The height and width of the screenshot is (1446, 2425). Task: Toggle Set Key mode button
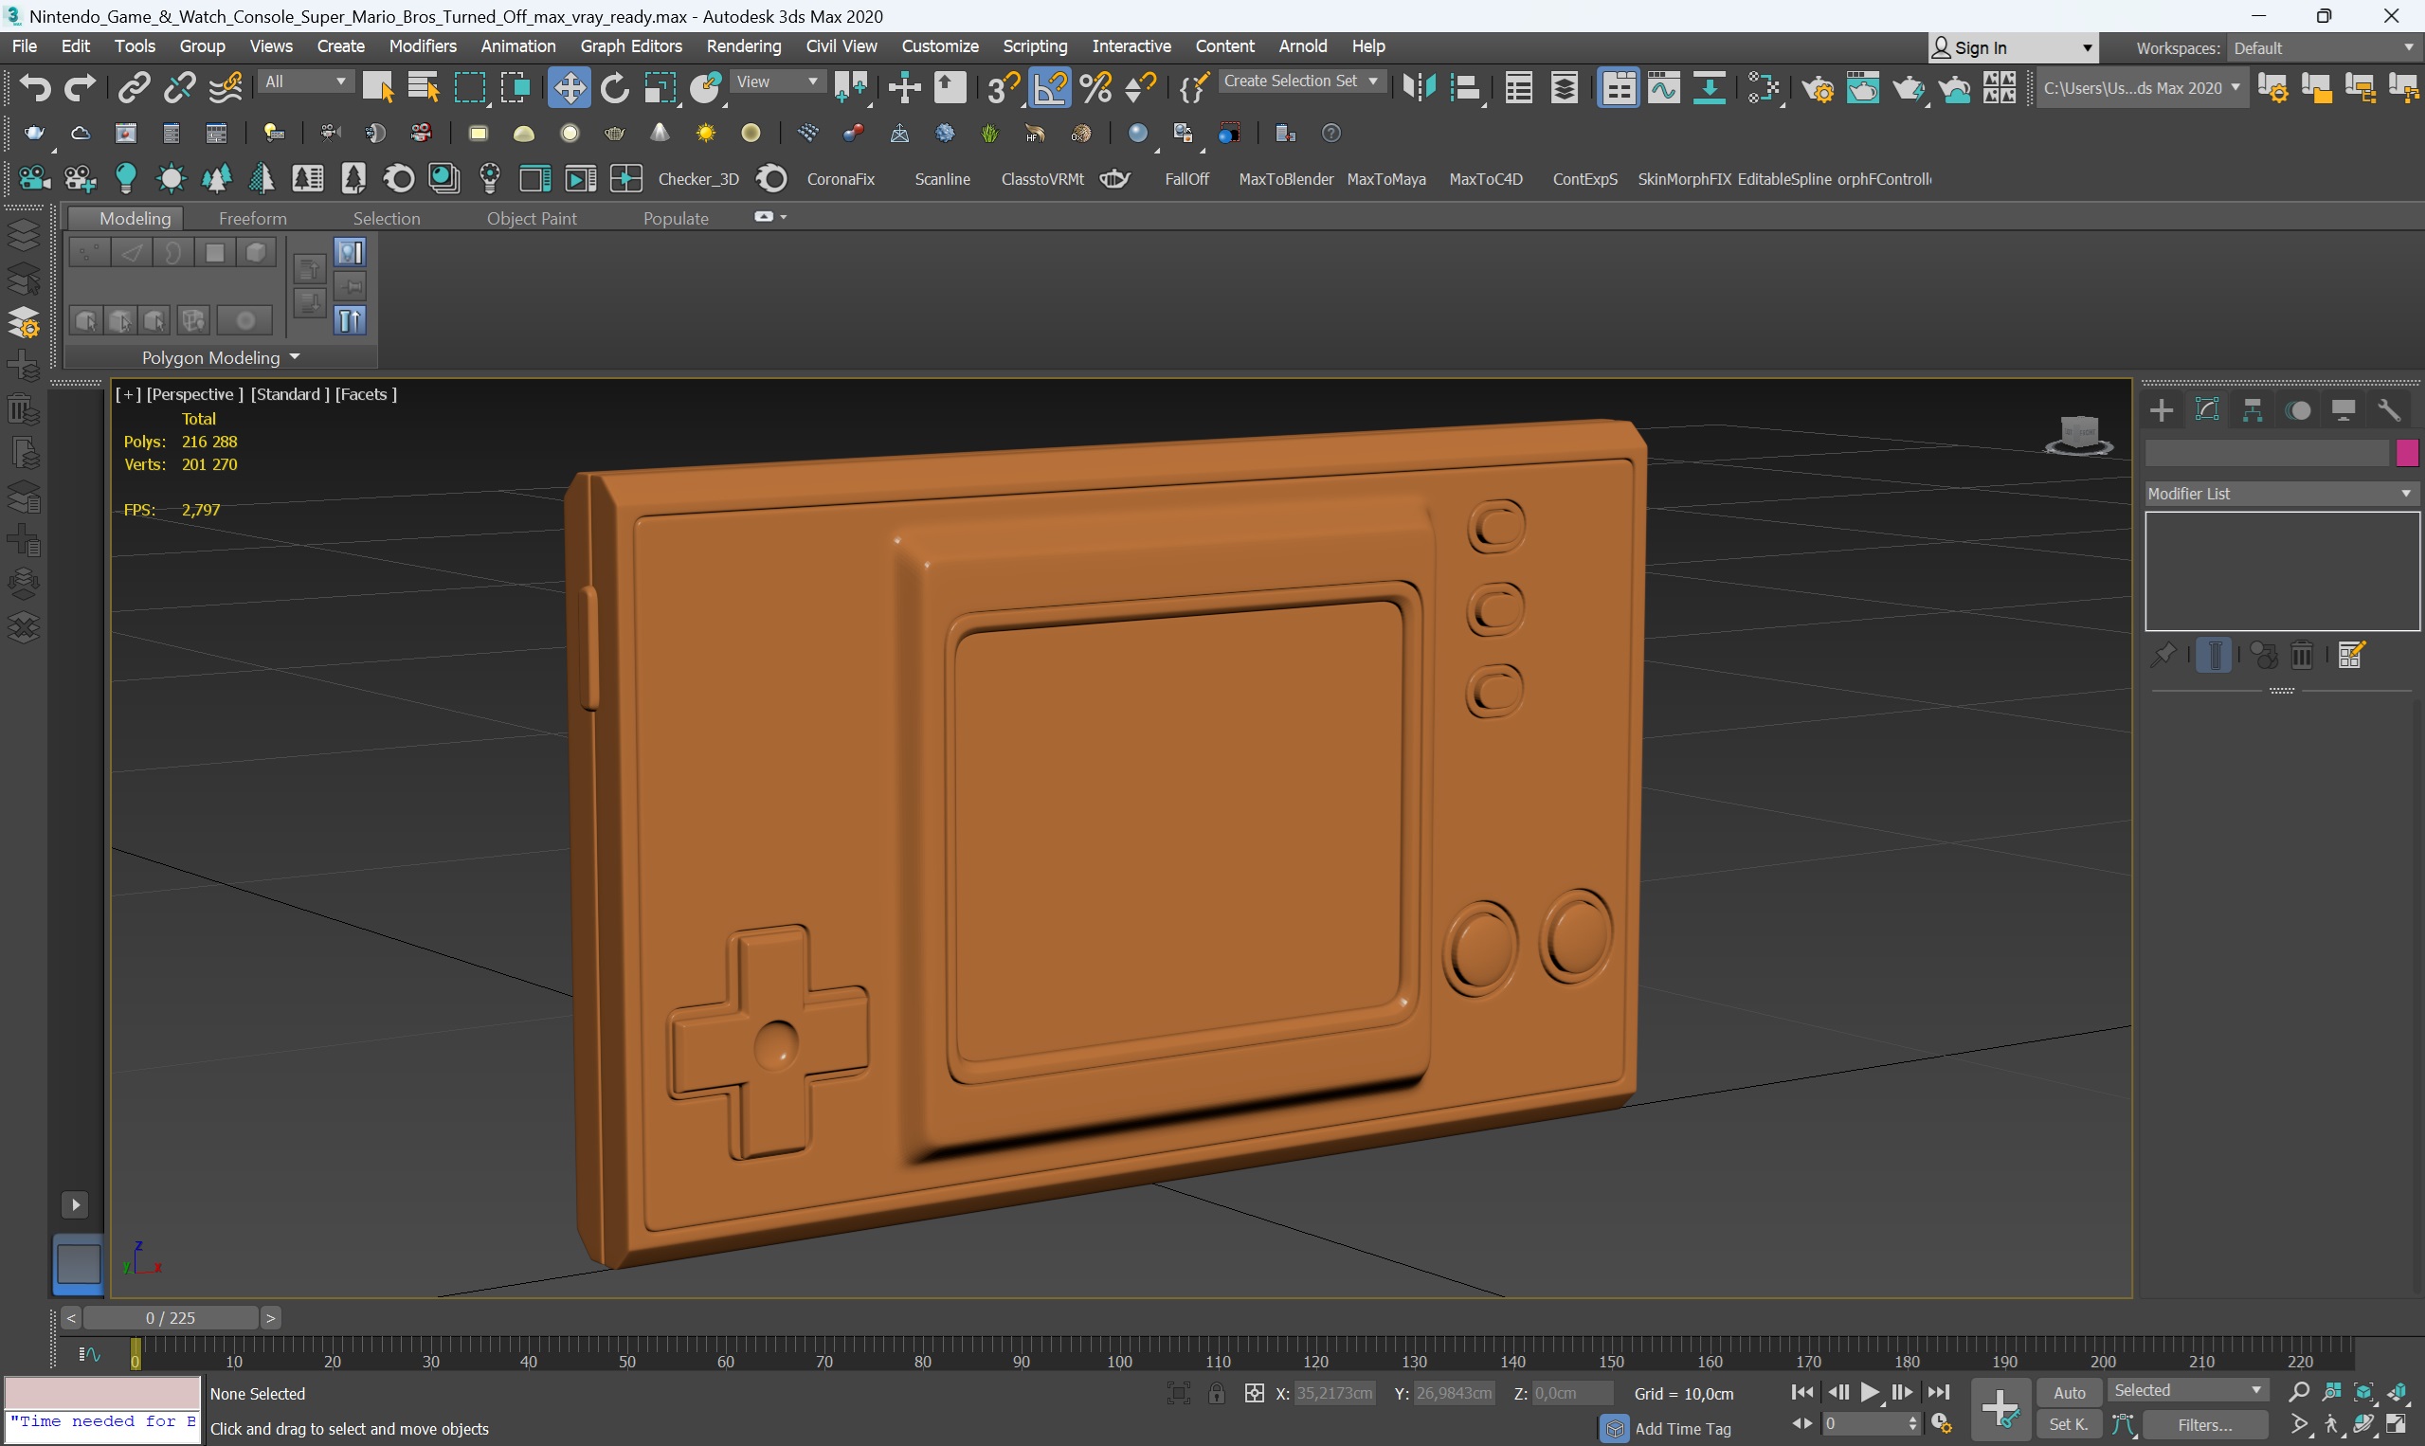pyautogui.click(x=2070, y=1424)
